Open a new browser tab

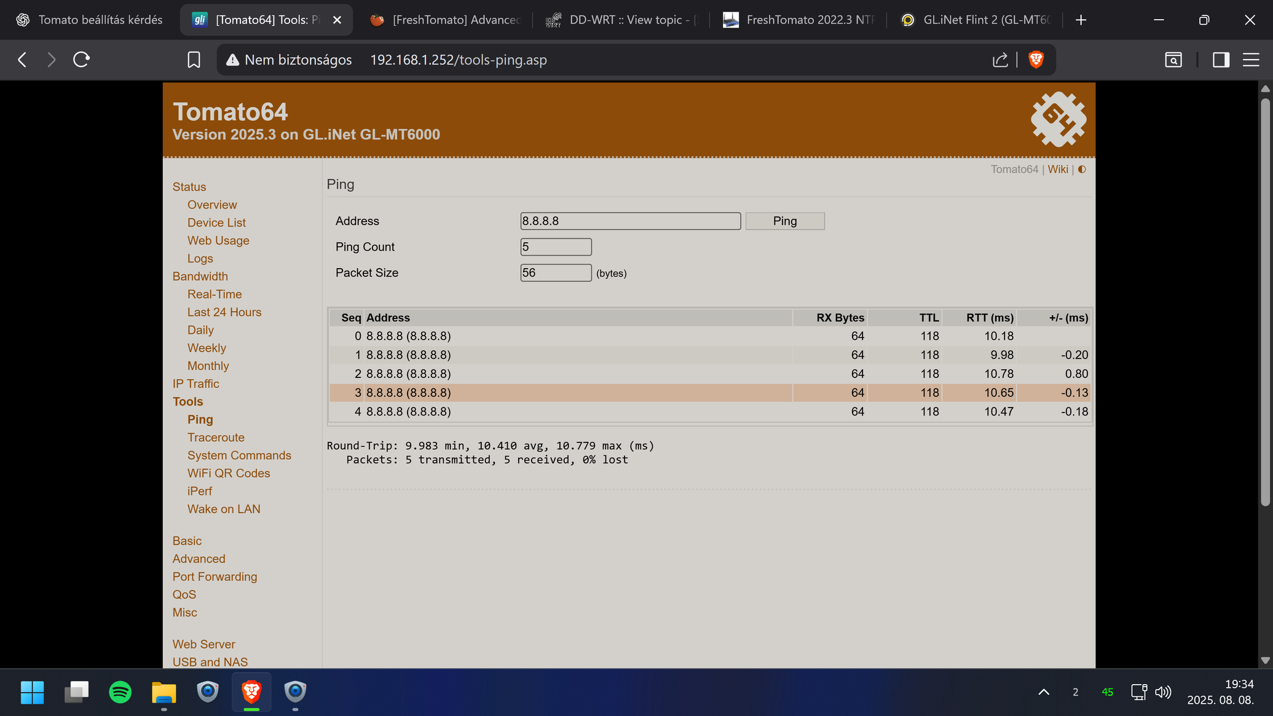tap(1081, 20)
